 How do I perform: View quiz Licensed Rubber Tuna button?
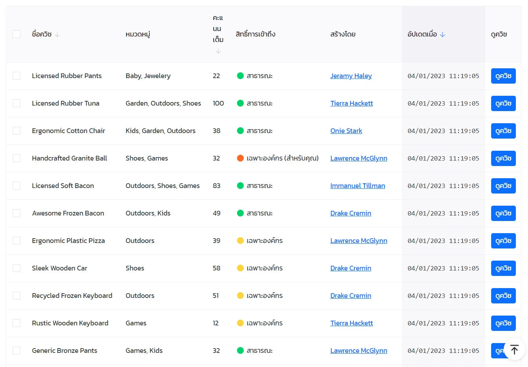click(x=503, y=103)
